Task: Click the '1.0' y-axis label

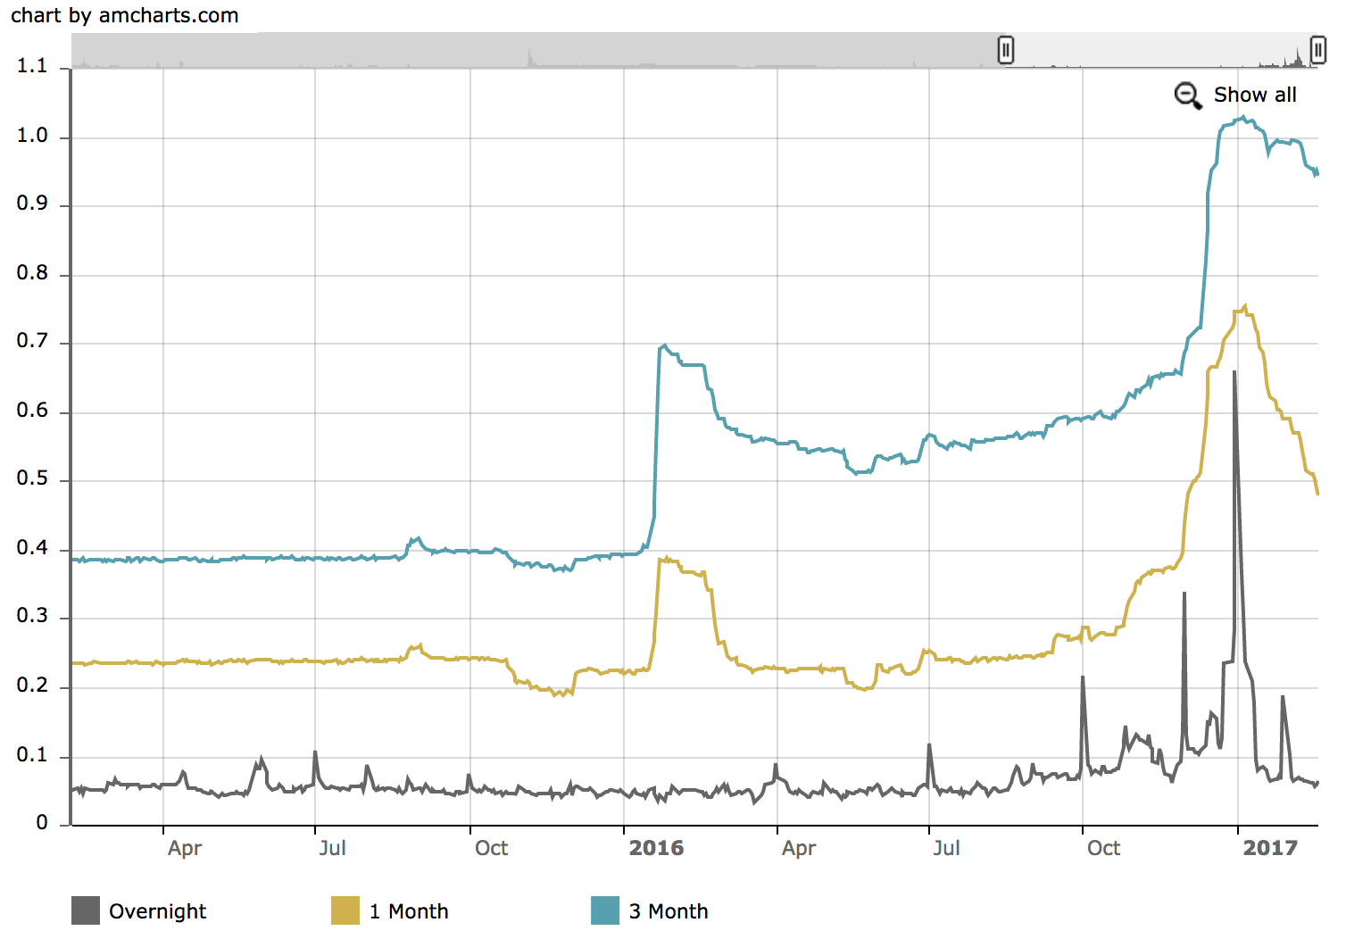Action: (x=32, y=136)
